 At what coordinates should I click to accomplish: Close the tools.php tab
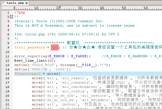coord(27,3)
